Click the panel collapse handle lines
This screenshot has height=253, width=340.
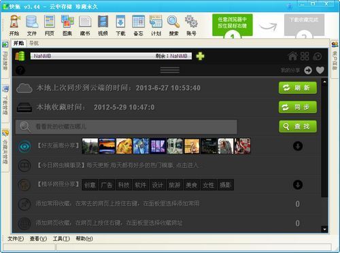170,70
